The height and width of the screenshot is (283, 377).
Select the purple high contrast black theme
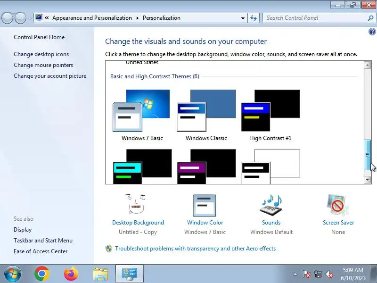click(206, 166)
